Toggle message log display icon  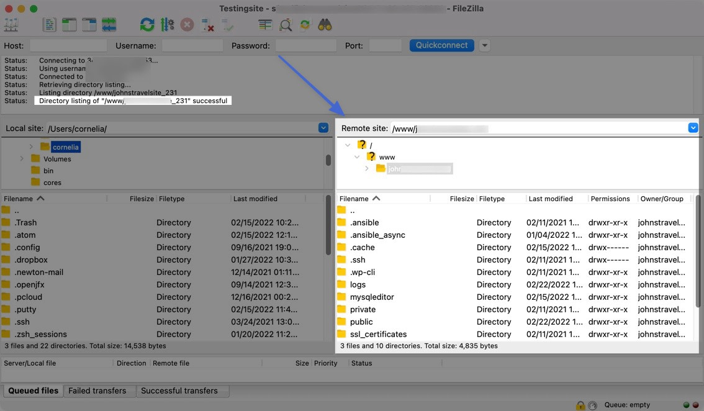[x=49, y=25]
